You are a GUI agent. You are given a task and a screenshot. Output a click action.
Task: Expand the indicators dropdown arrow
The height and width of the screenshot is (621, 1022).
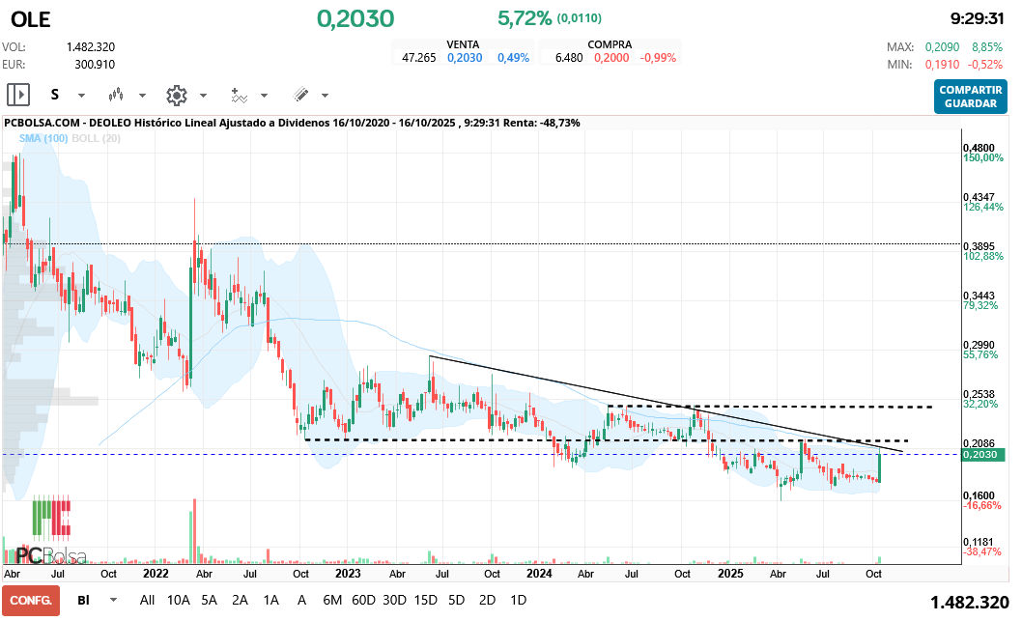click(264, 96)
